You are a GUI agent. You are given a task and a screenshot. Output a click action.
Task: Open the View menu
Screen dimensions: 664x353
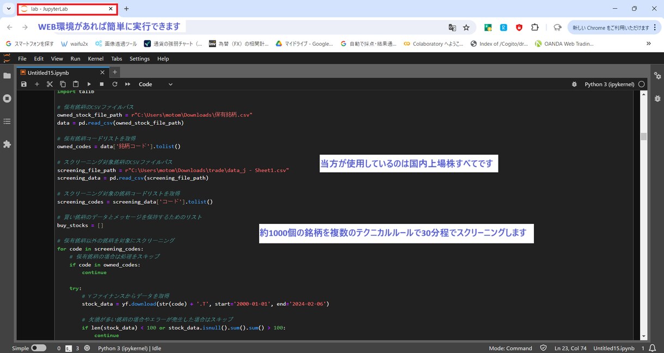57,59
